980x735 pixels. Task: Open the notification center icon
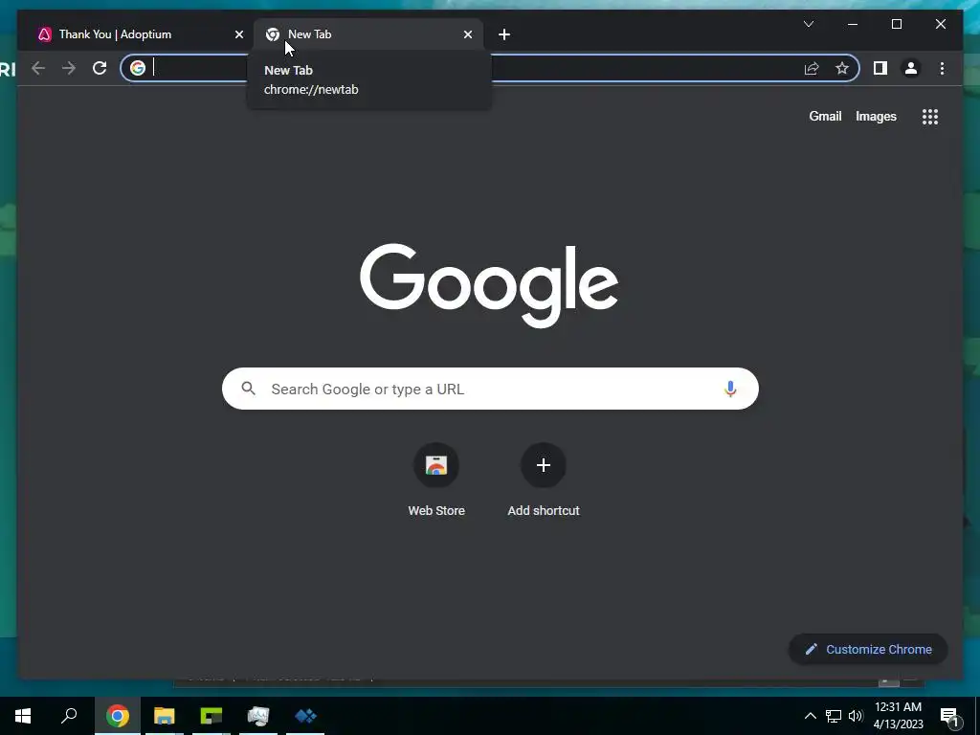pyautogui.click(x=950, y=716)
